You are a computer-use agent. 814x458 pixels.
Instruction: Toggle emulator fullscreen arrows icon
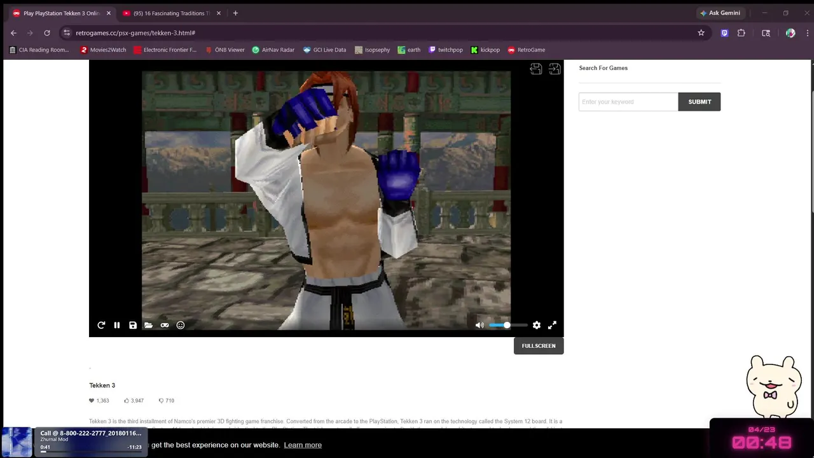coord(552,325)
